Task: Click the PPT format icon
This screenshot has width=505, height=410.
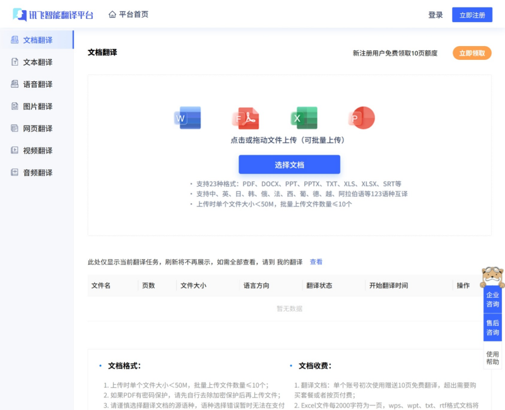Action: pos(361,117)
